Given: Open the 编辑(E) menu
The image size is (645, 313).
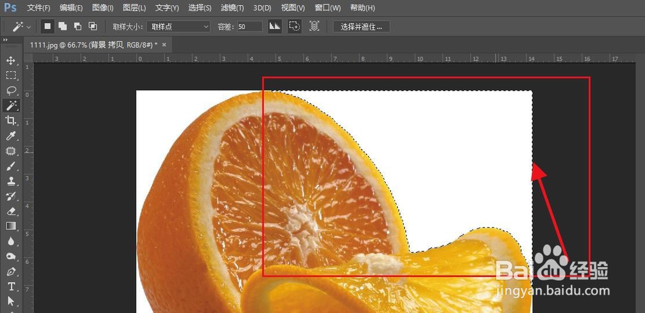Looking at the screenshot, I should [x=71, y=8].
